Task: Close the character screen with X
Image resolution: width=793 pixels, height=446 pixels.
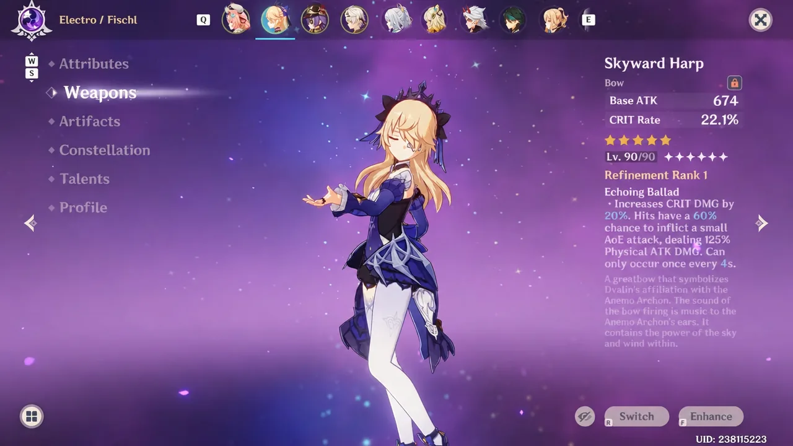Action: [760, 20]
